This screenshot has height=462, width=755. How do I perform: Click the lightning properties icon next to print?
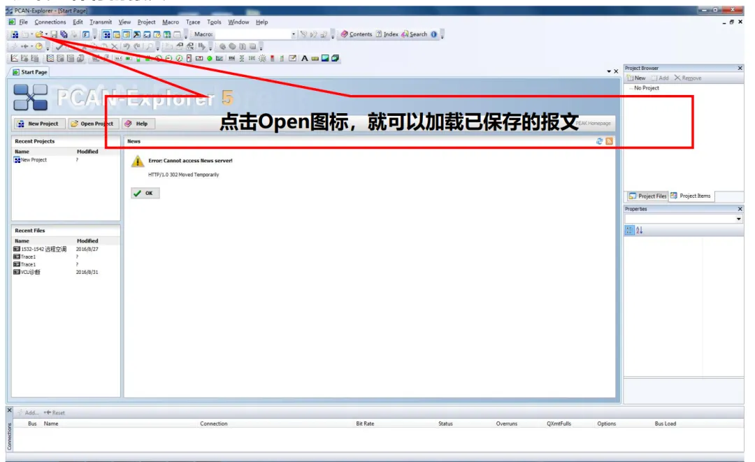click(x=86, y=34)
